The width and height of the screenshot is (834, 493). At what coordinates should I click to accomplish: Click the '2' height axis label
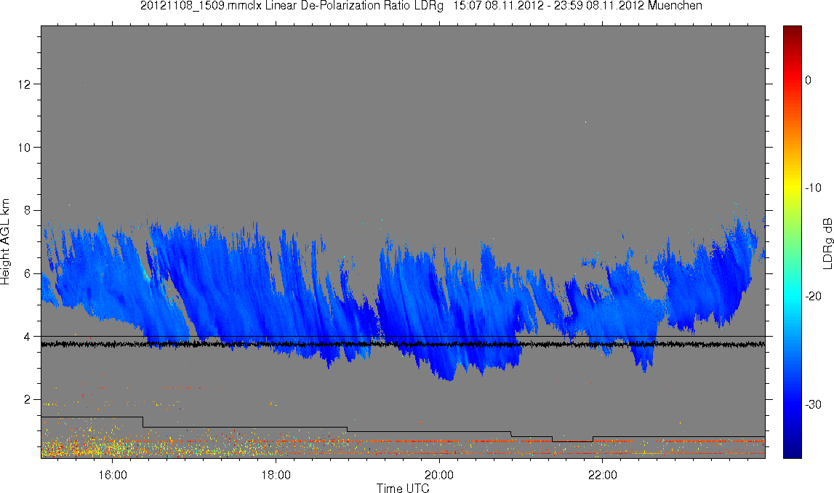click(x=28, y=399)
